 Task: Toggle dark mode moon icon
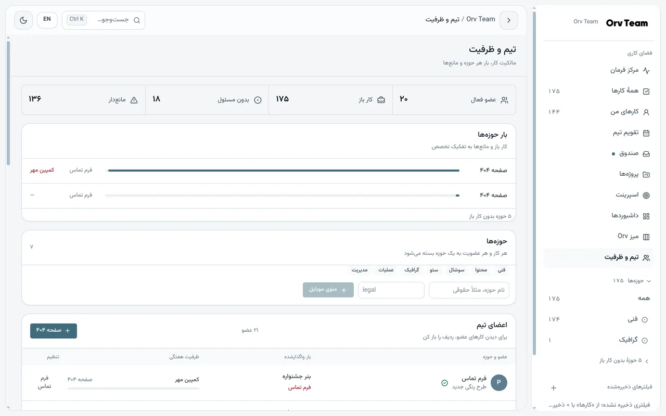(x=23, y=20)
